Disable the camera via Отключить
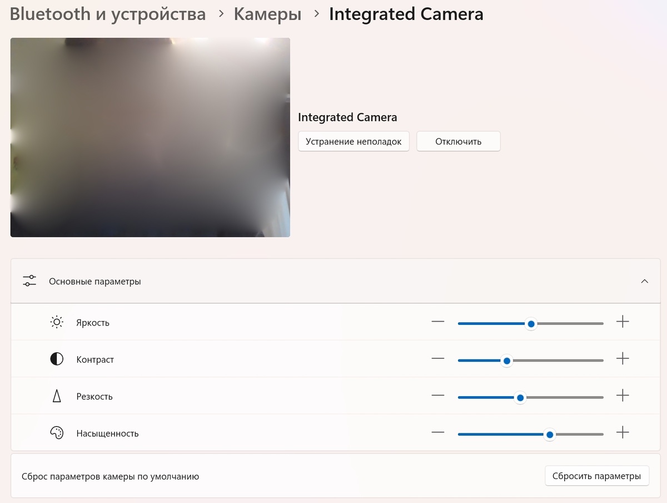 [458, 141]
